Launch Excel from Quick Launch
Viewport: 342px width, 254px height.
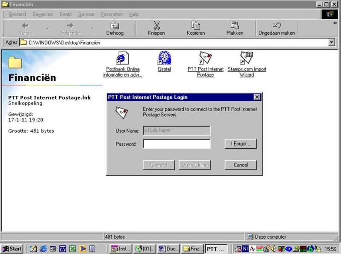[72, 249]
